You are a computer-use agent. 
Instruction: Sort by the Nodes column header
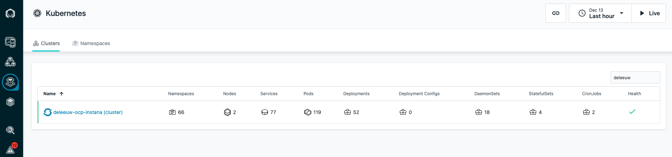pyautogui.click(x=230, y=94)
